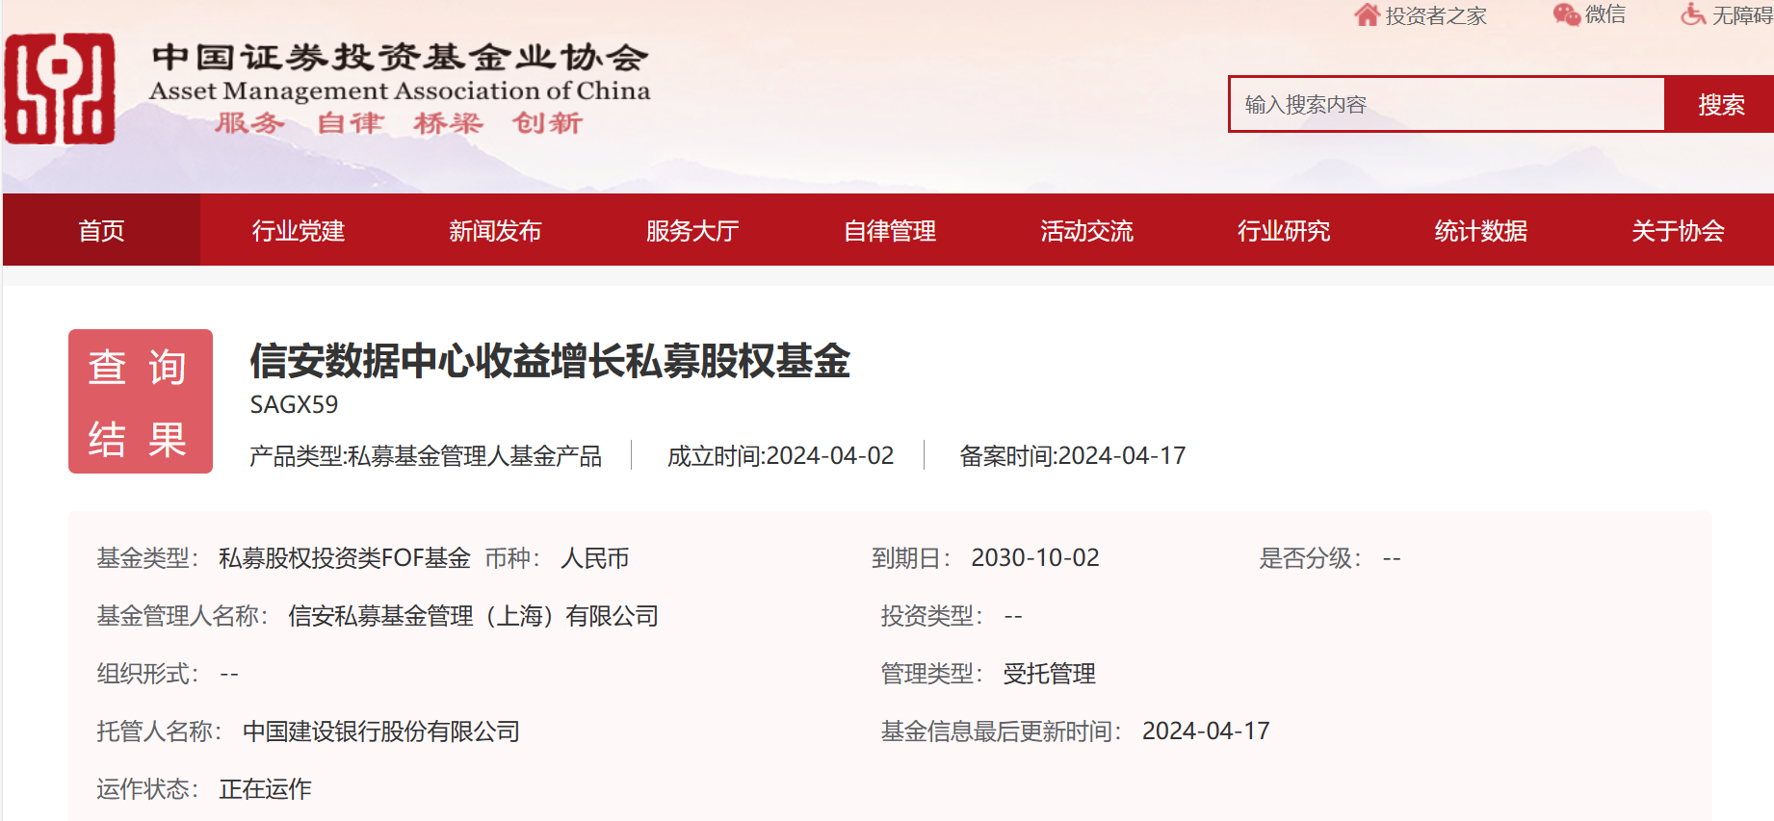1774x821 pixels.
Task: Click the manager name 信安私募基金管理（上海）有限公司
Action: (x=473, y=616)
